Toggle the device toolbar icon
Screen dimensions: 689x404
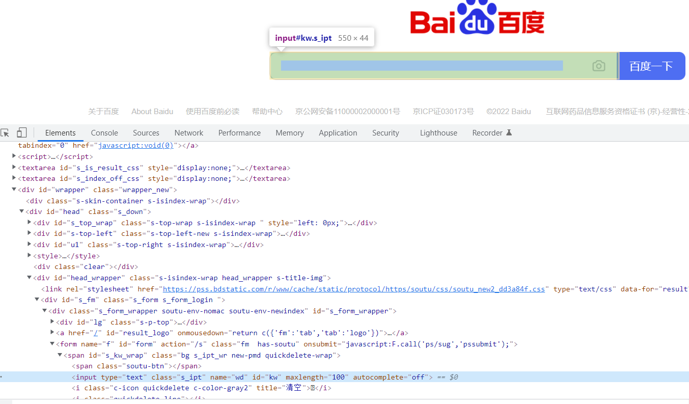[21, 133]
